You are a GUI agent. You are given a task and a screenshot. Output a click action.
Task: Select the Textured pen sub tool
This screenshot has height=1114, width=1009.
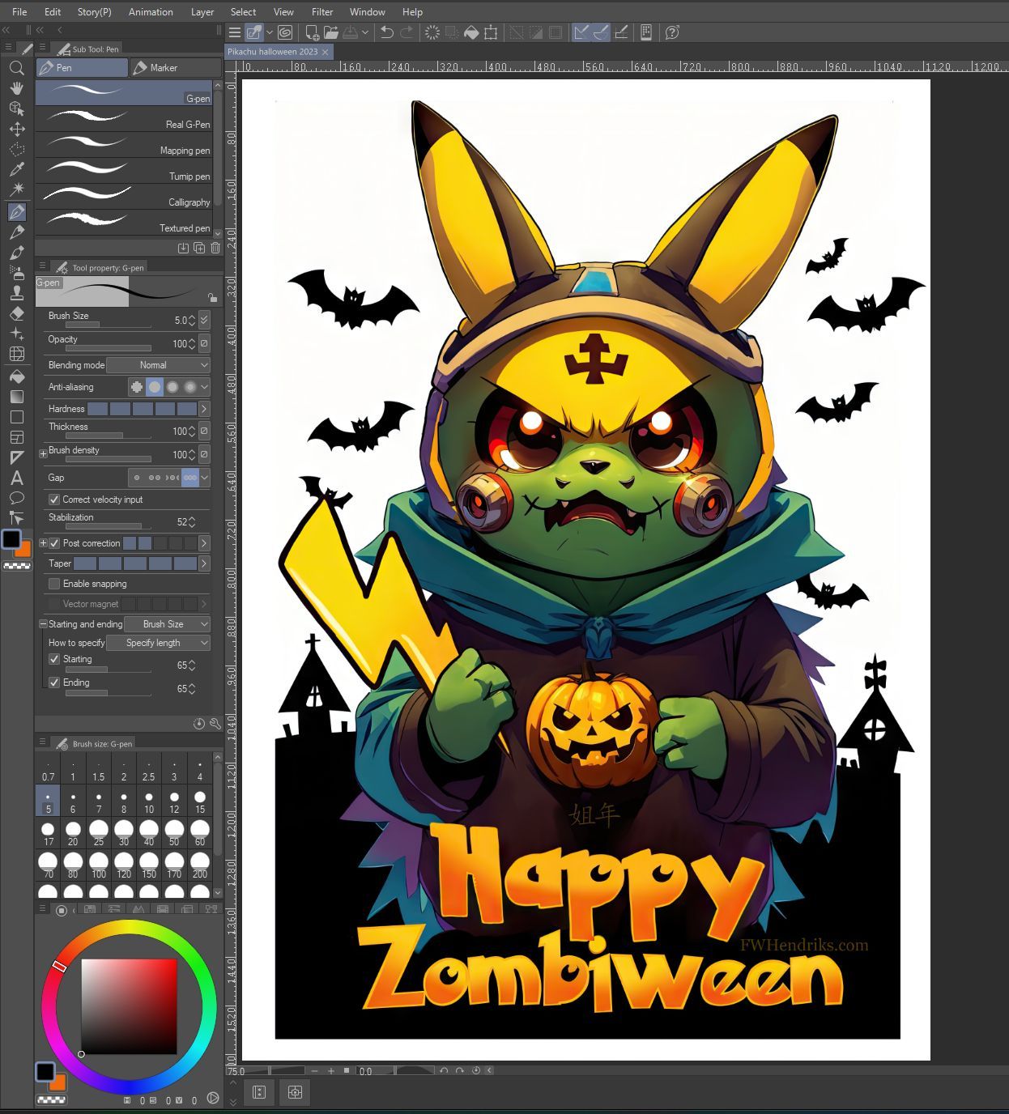(x=124, y=223)
